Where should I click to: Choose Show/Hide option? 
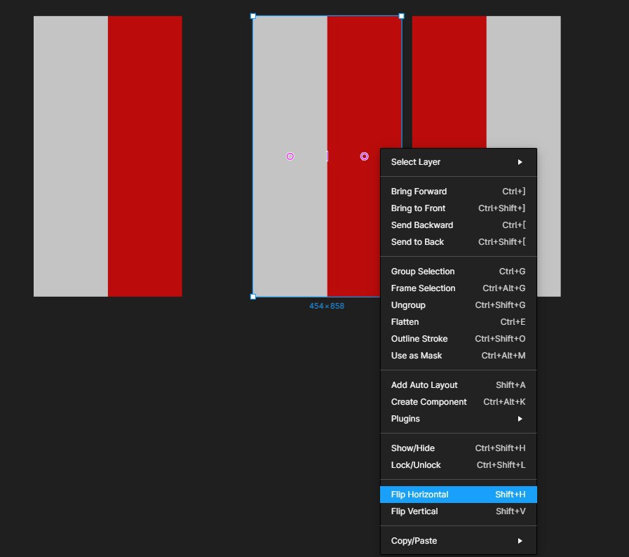coord(458,448)
